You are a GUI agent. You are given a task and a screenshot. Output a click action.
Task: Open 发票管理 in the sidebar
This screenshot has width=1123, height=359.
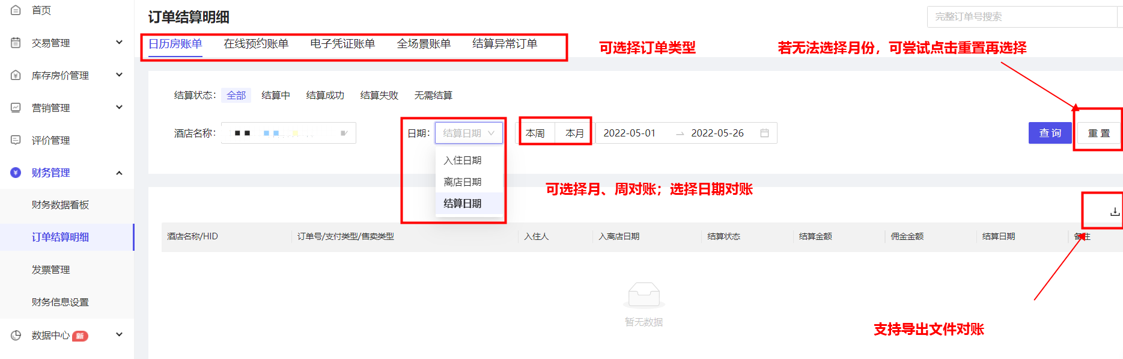[51, 269]
